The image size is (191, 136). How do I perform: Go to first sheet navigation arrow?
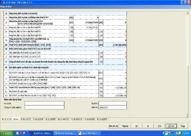tap(2, 119)
